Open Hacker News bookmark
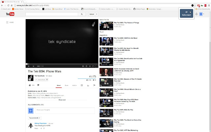Screen dimensions: 211x132 [x=18, y=9]
